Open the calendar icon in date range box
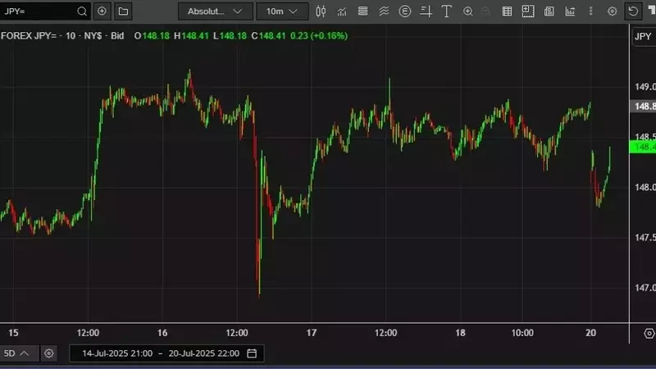Viewport: 656px width, 369px height. point(252,353)
